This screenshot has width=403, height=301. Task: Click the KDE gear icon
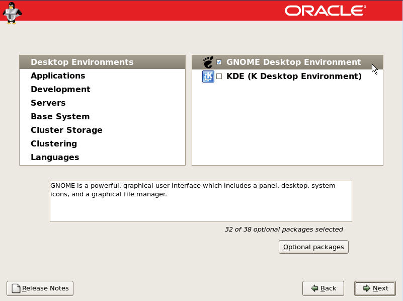pos(208,77)
